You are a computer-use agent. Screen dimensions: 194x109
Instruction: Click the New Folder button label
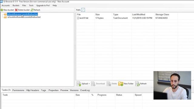129,84
